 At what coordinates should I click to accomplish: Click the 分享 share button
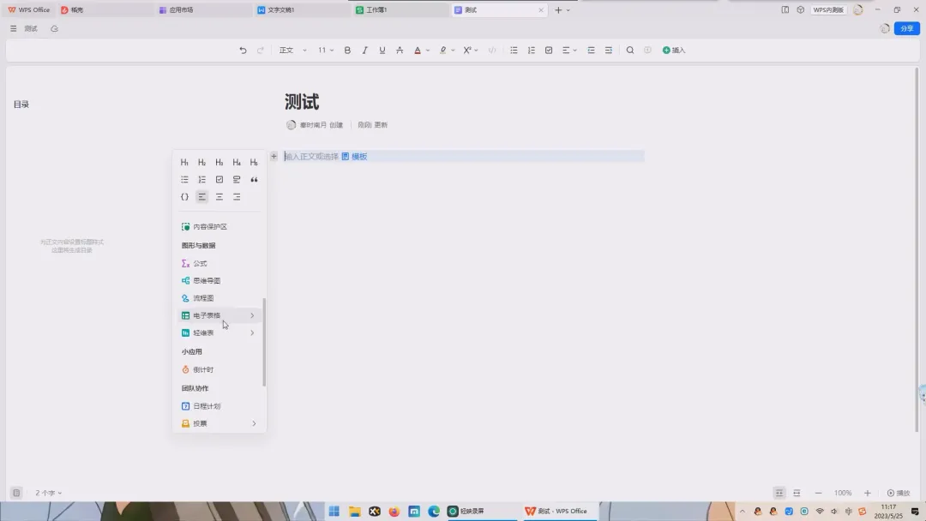(906, 28)
